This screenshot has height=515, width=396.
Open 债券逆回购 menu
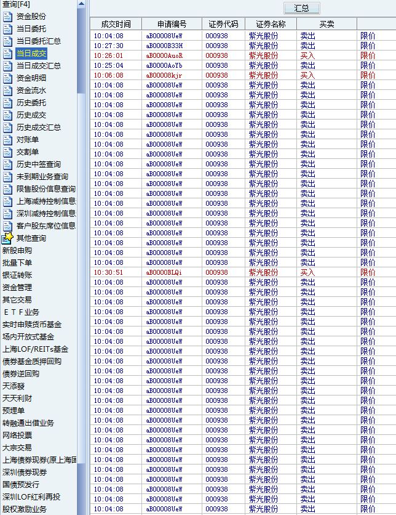click(21, 374)
